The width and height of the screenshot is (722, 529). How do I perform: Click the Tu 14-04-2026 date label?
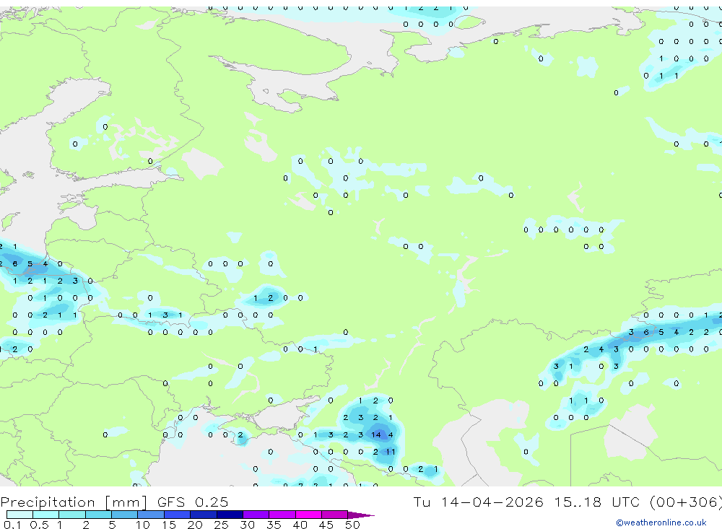tap(478, 502)
